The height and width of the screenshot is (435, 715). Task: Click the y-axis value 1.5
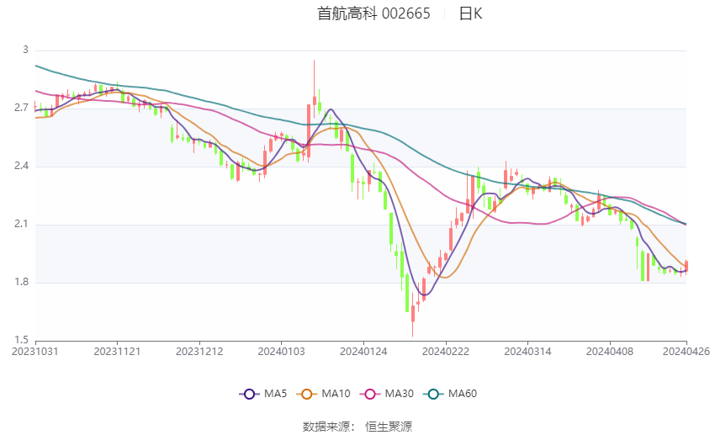(21, 340)
